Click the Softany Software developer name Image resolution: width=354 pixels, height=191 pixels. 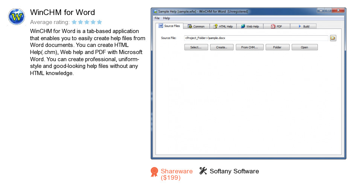(x=234, y=171)
